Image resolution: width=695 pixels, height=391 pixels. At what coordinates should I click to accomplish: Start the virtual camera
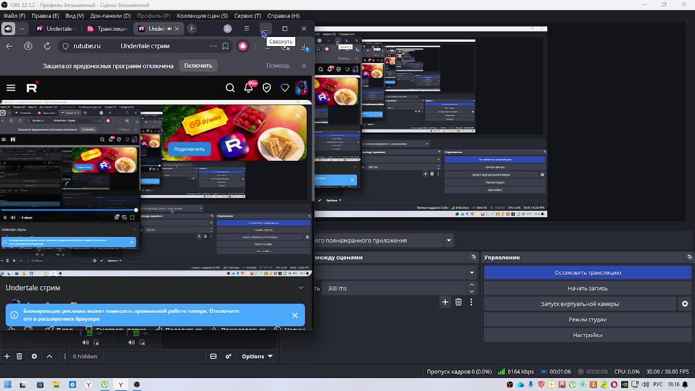coord(579,304)
